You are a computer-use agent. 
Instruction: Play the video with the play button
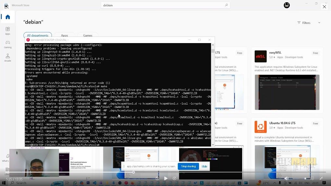coord(166,179)
